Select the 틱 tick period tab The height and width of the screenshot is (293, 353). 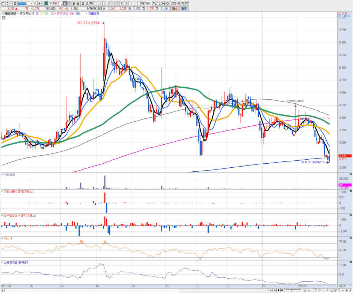[x=91, y=3]
